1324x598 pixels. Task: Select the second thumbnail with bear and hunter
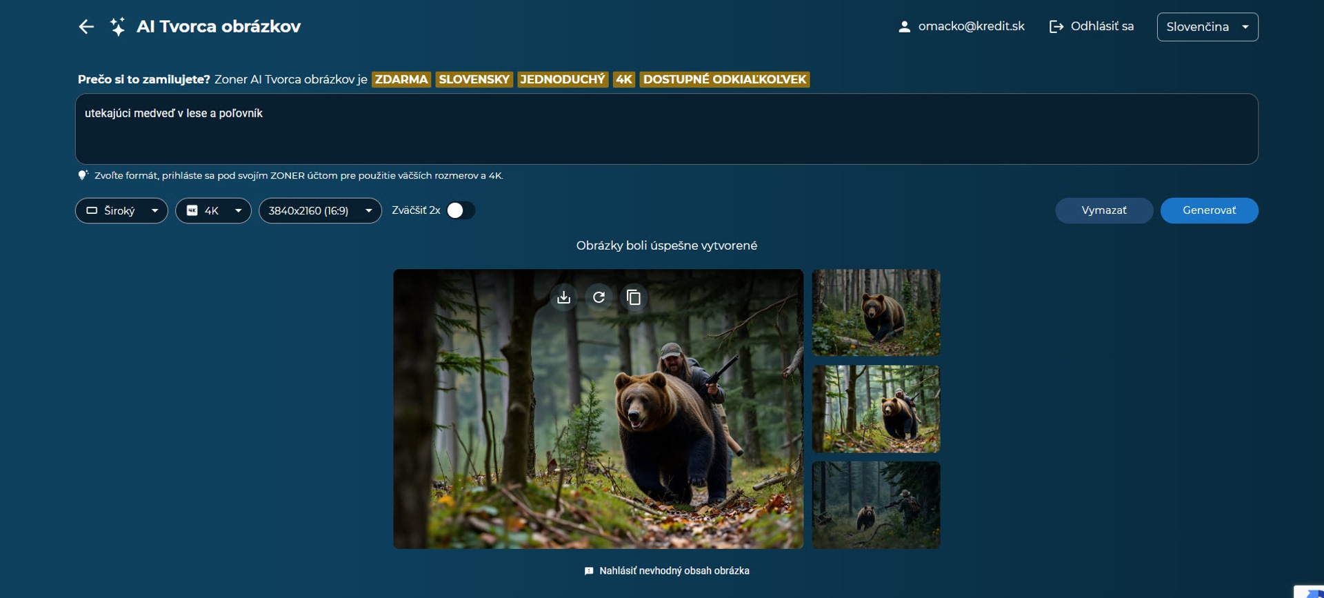(876, 409)
